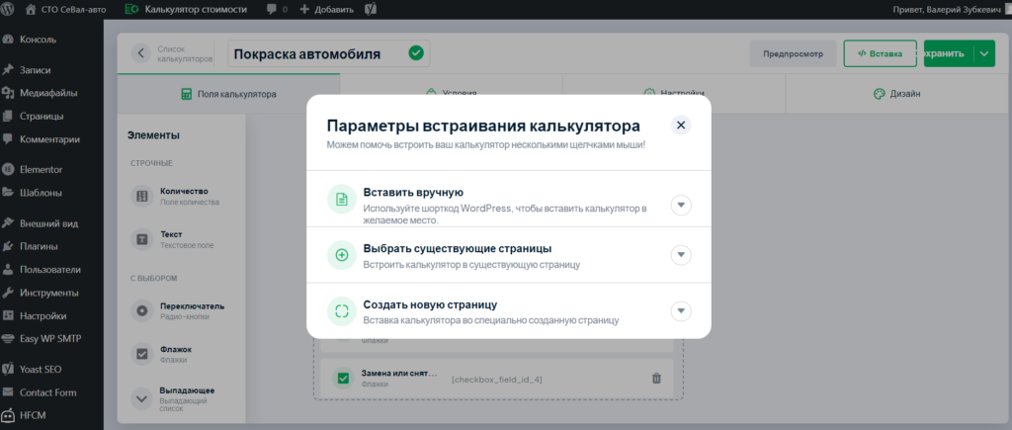This screenshot has width=1012, height=430.
Task: Expand Создать новую страницу option
Action: point(681,311)
